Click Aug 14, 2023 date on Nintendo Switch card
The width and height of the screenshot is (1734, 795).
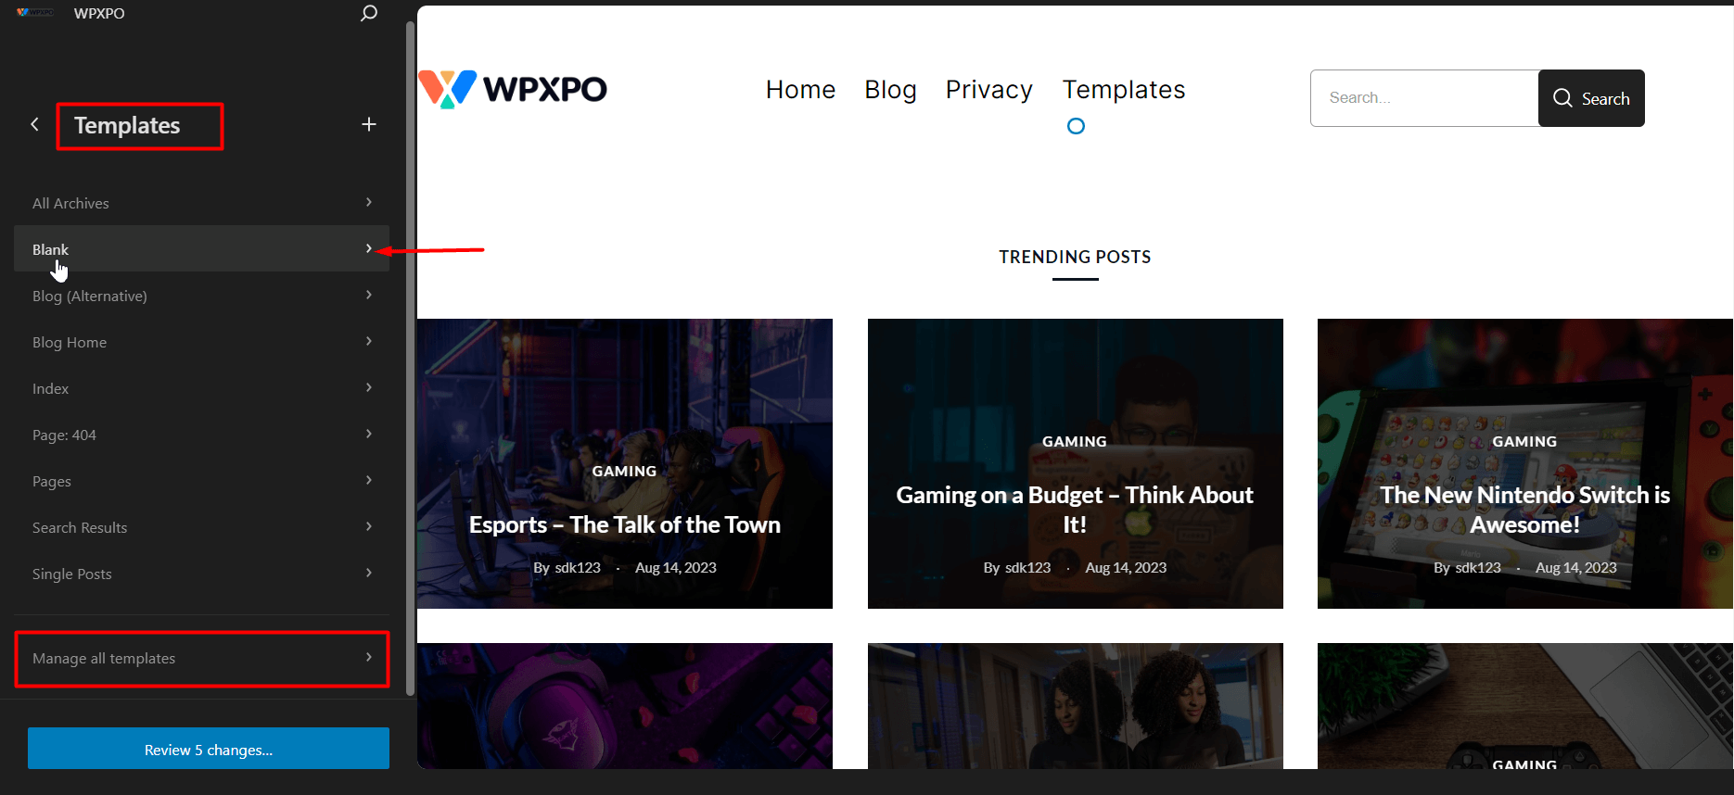point(1575,567)
